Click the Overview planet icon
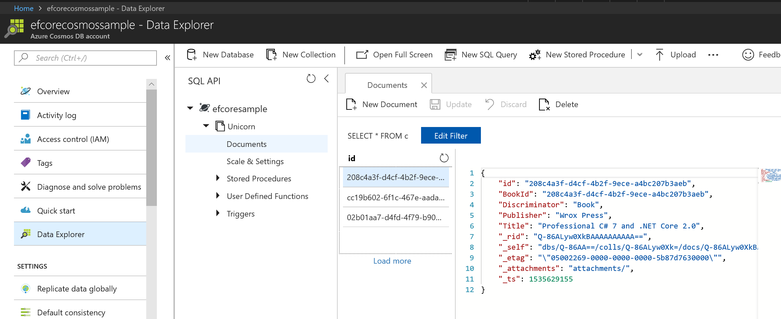This screenshot has width=781, height=319. [x=26, y=91]
